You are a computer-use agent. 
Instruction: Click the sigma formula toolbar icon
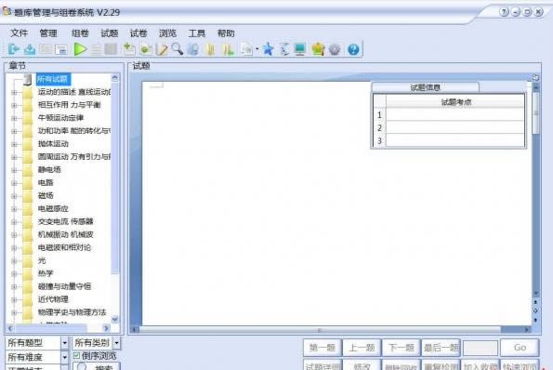(x=284, y=49)
